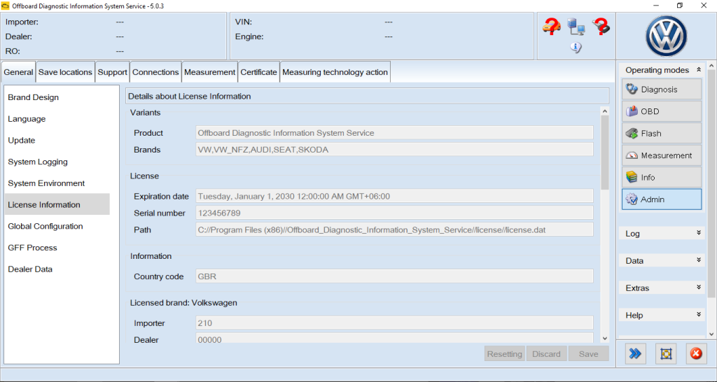Click the license details scrollbar thumb
Screen dimensions: 717x382
tap(605, 153)
